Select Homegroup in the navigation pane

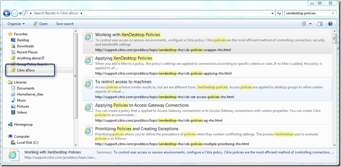click(x=23, y=124)
